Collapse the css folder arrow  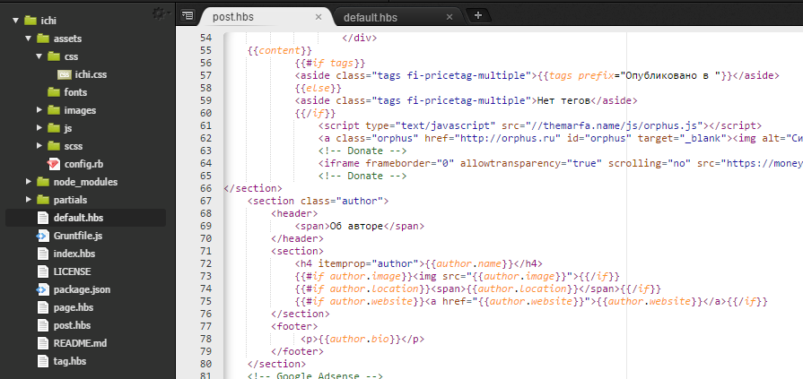39,56
